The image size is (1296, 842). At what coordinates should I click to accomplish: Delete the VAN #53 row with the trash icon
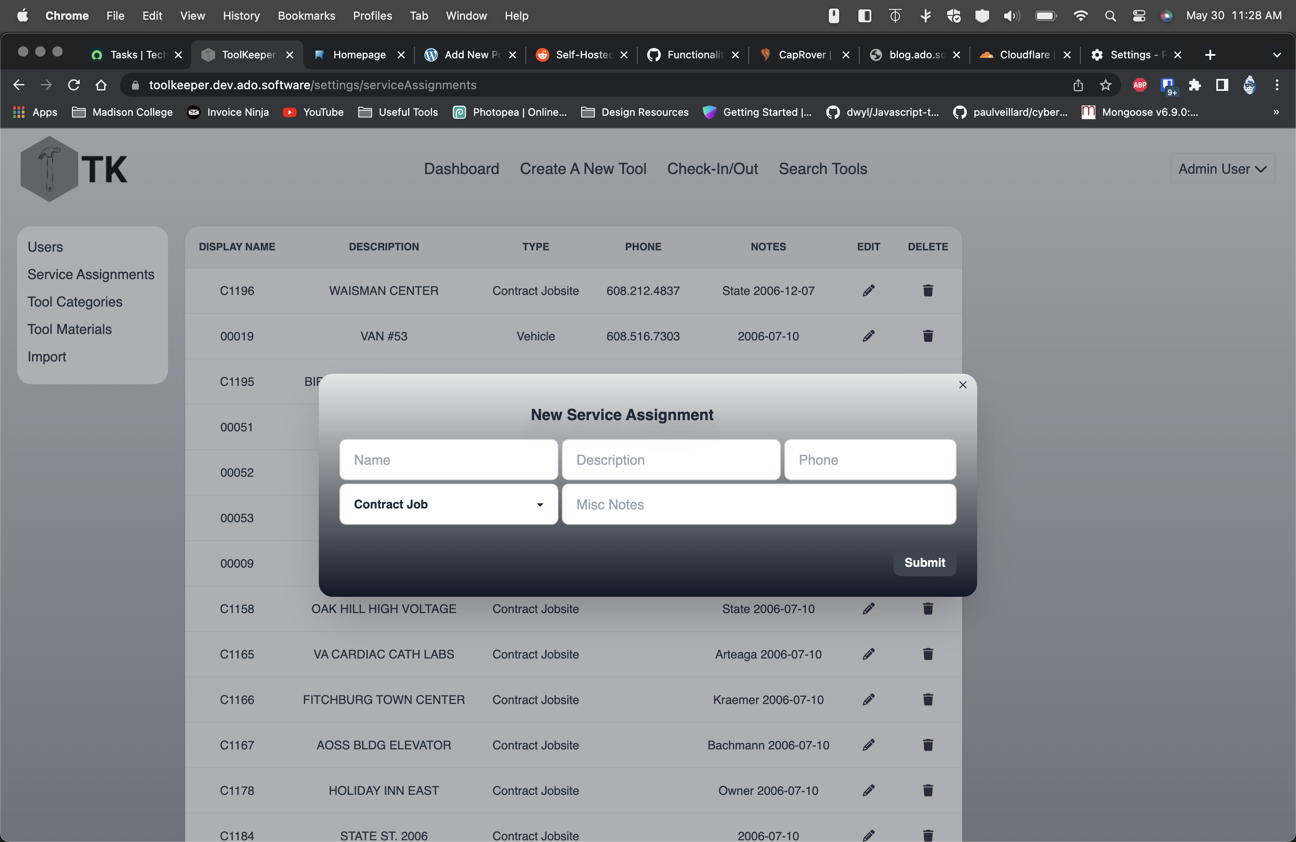927,336
